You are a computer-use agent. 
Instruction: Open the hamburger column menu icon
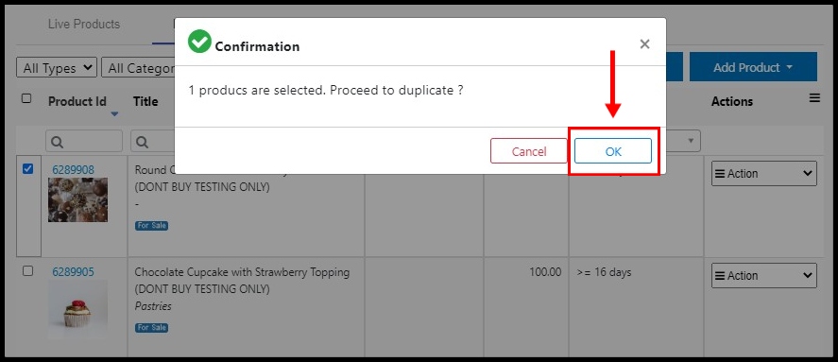point(814,98)
